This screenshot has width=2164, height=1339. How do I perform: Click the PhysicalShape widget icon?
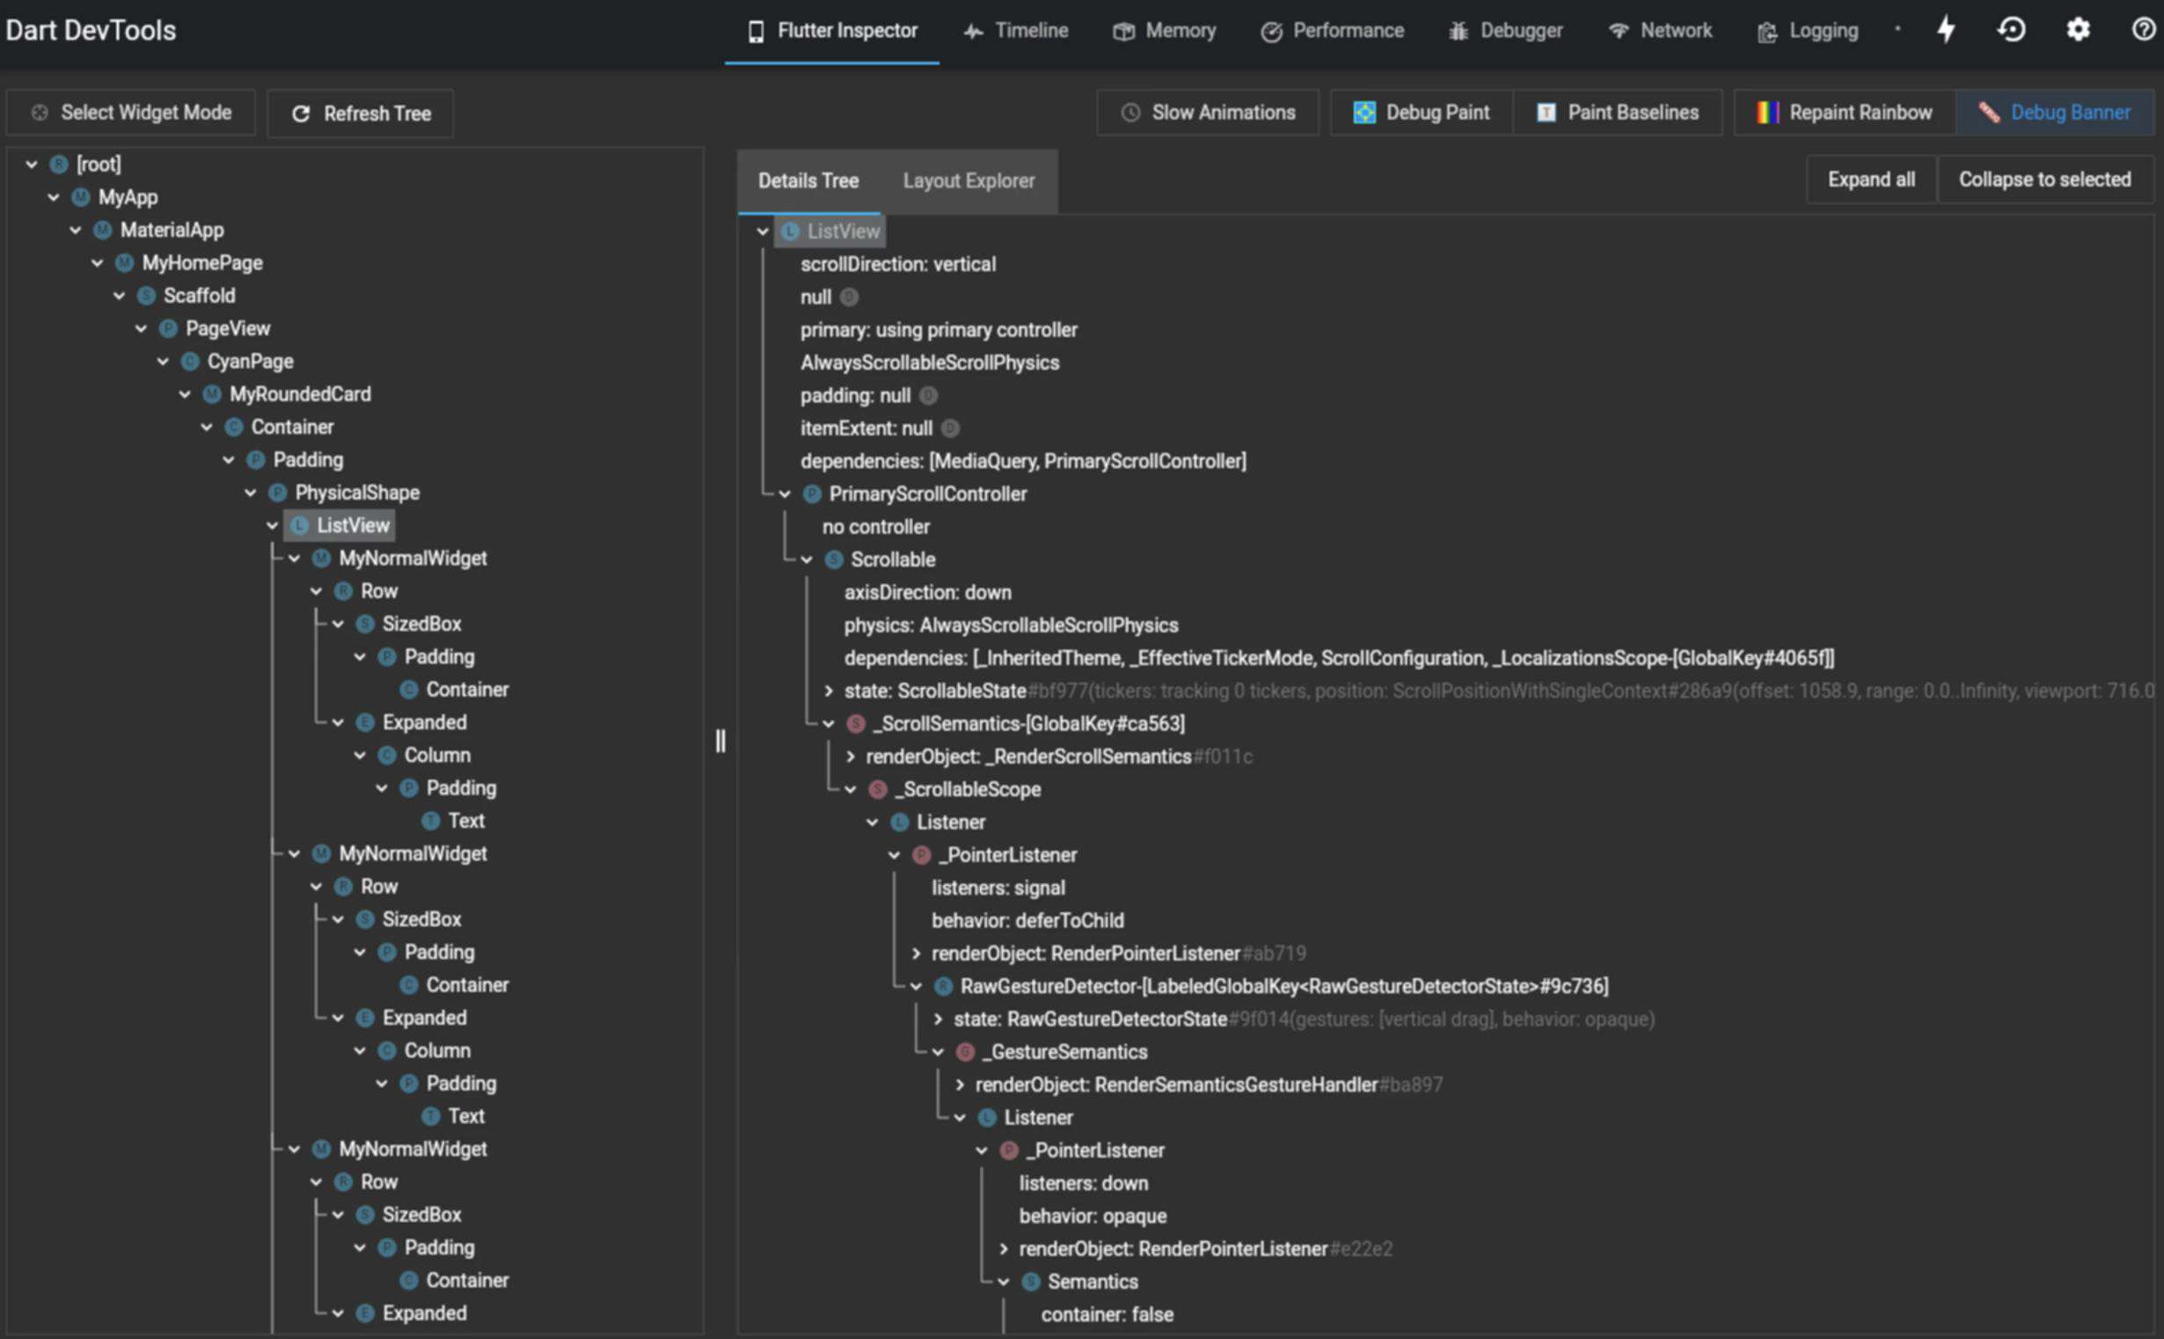tap(277, 492)
